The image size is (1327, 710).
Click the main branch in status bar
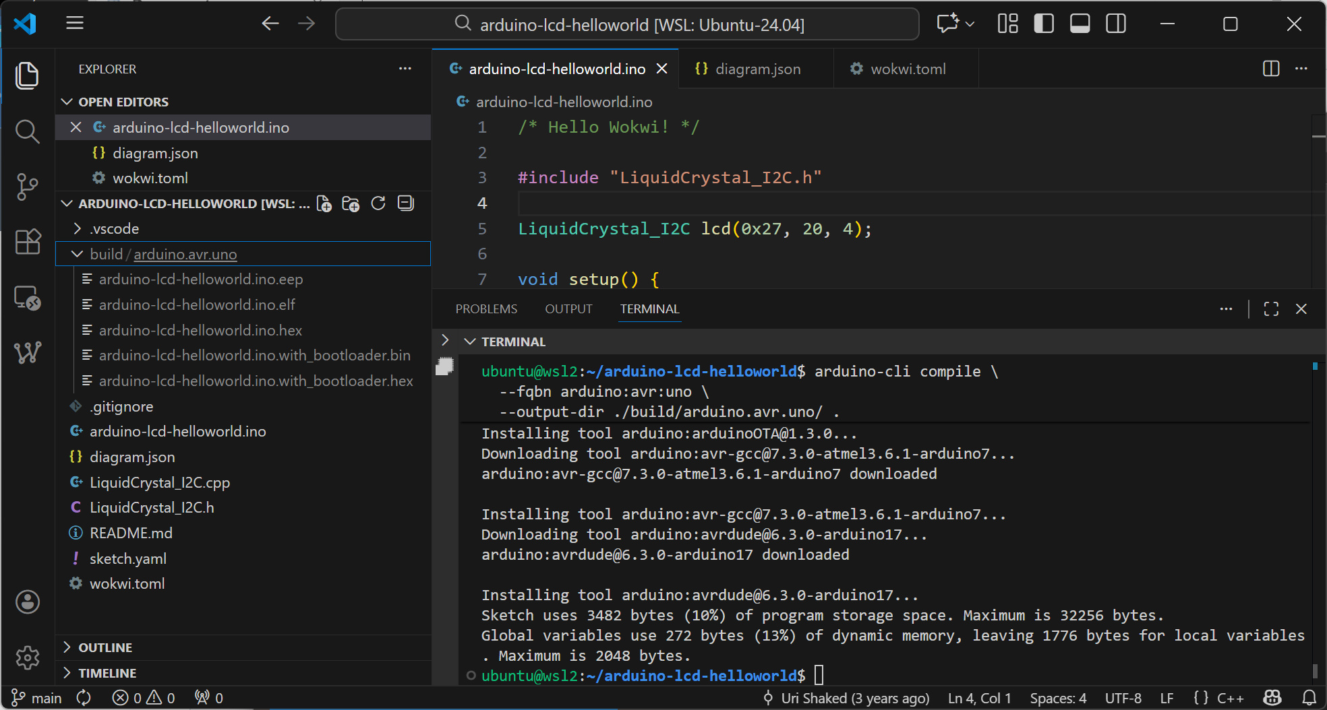point(38,698)
